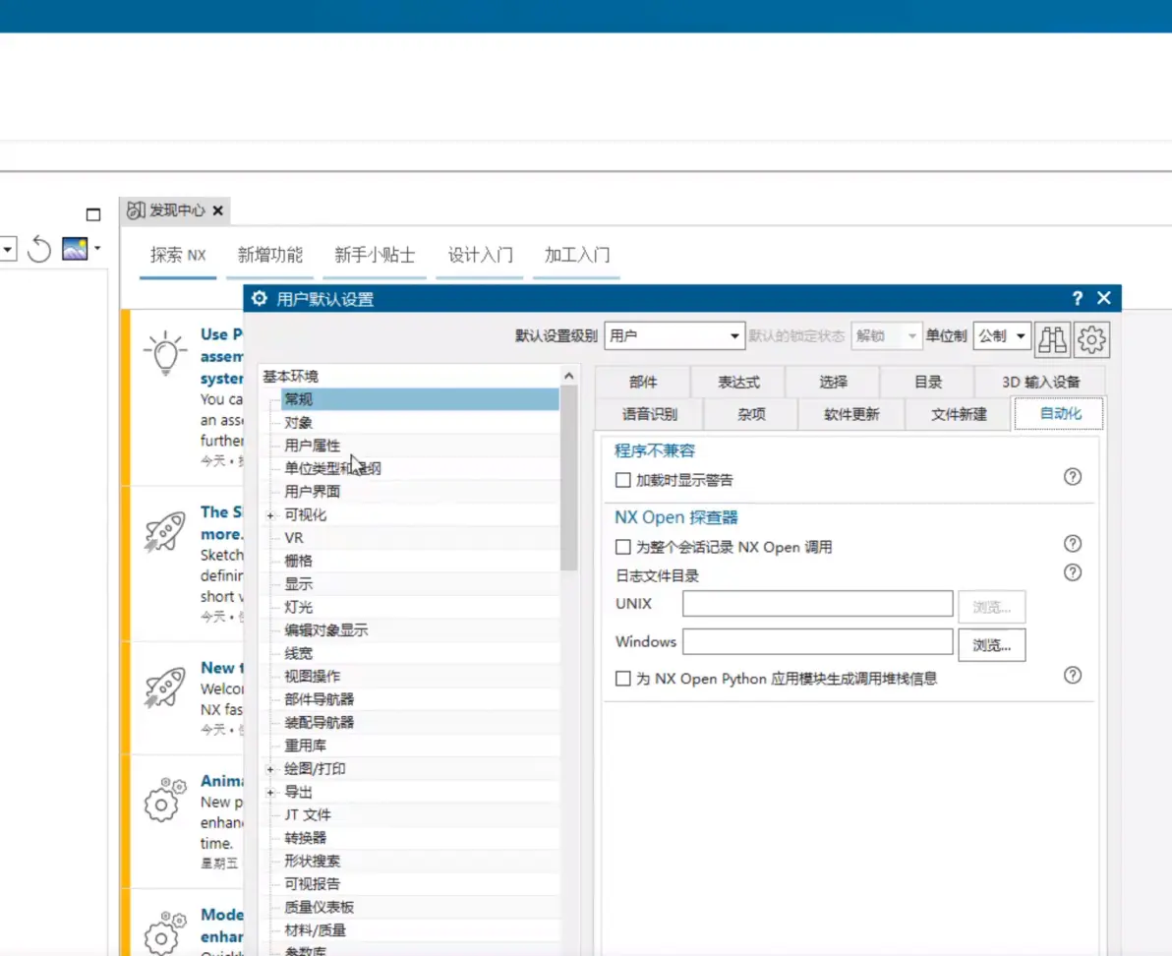
Task: Open the disabled 解锁 lock status dropdown
Action: pyautogui.click(x=885, y=335)
